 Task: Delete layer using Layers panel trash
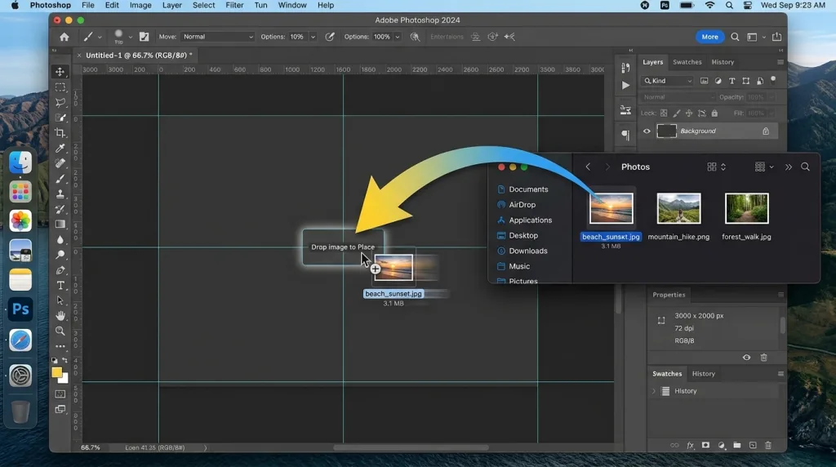coord(767,445)
